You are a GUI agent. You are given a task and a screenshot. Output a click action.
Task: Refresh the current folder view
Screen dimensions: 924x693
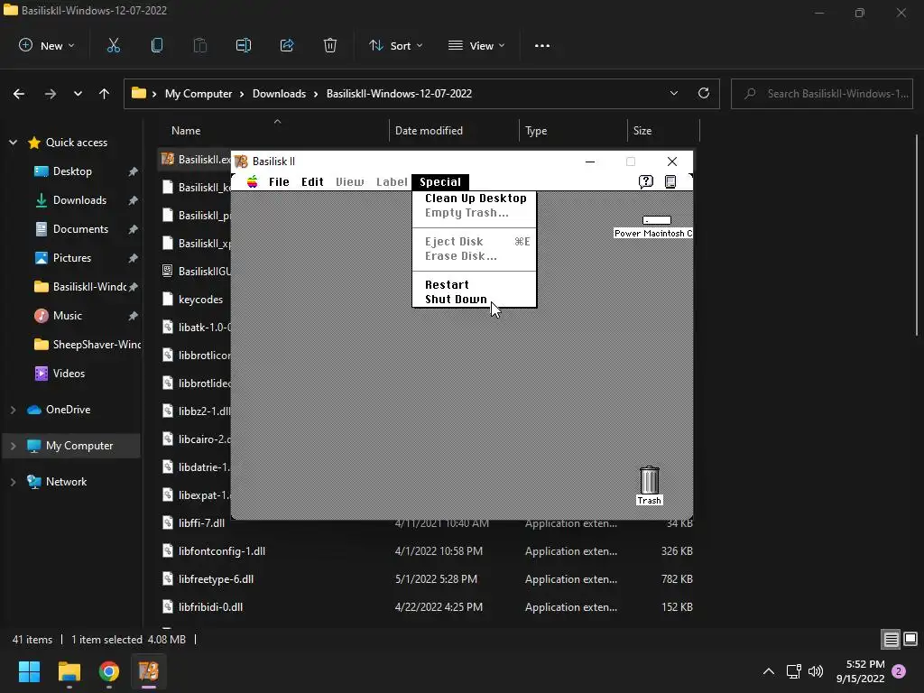click(704, 93)
